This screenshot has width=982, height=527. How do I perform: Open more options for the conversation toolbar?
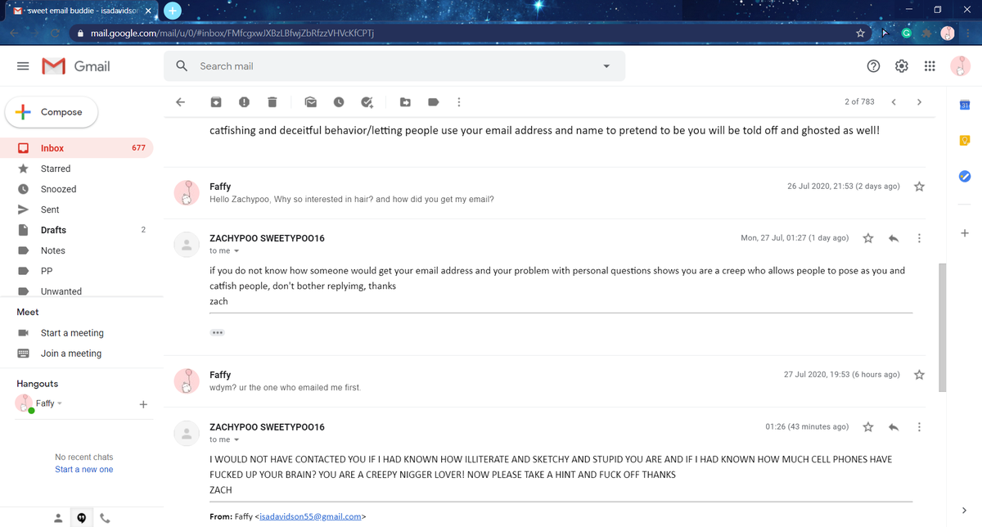pos(458,102)
